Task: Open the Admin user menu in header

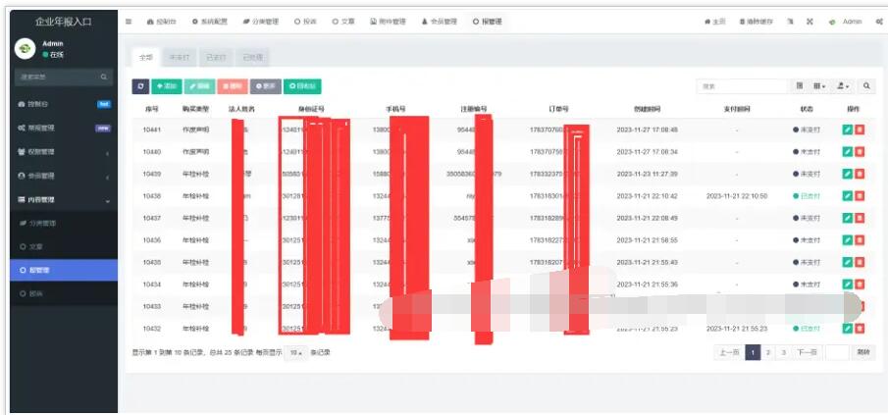Action: coord(845,22)
